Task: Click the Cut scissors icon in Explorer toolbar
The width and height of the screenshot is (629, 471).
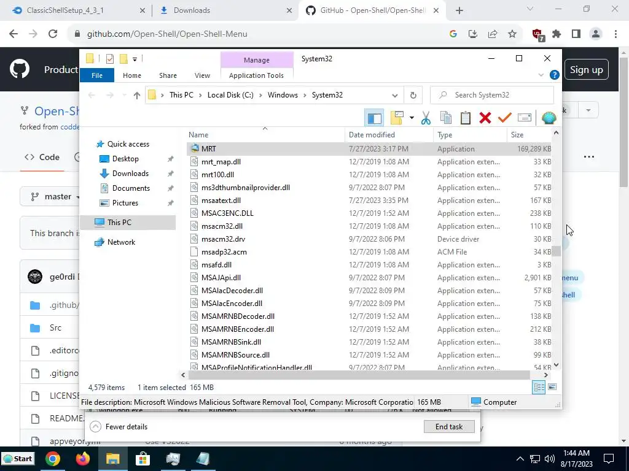Action: click(426, 118)
